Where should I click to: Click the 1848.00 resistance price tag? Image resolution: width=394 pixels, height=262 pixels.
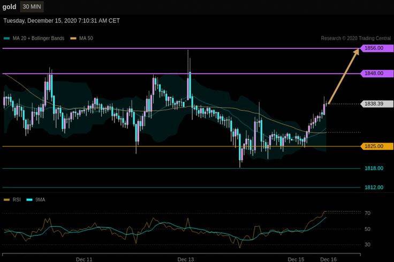pyautogui.click(x=377, y=73)
